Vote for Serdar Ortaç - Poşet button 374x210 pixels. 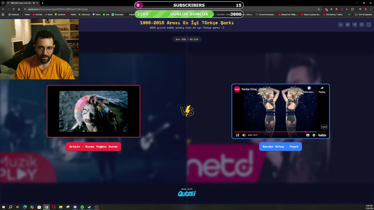click(x=280, y=146)
